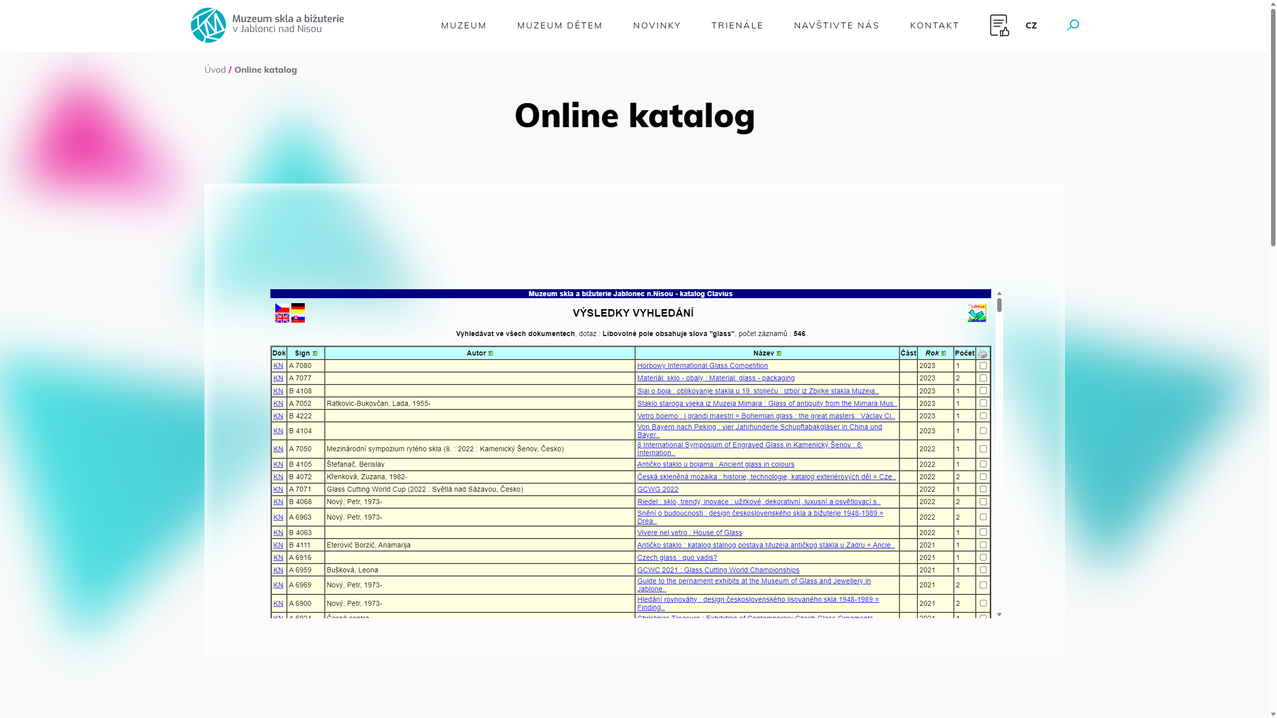
Task: Click catalog frame scroll up arrow
Action: (999, 293)
